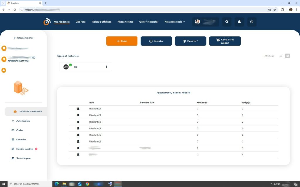
Task: Click the Windows taskbar search box
Action: (29, 184)
